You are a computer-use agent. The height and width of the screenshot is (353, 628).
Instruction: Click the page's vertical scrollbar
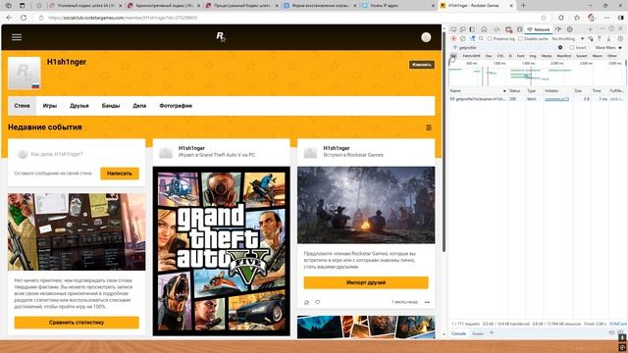click(444, 140)
